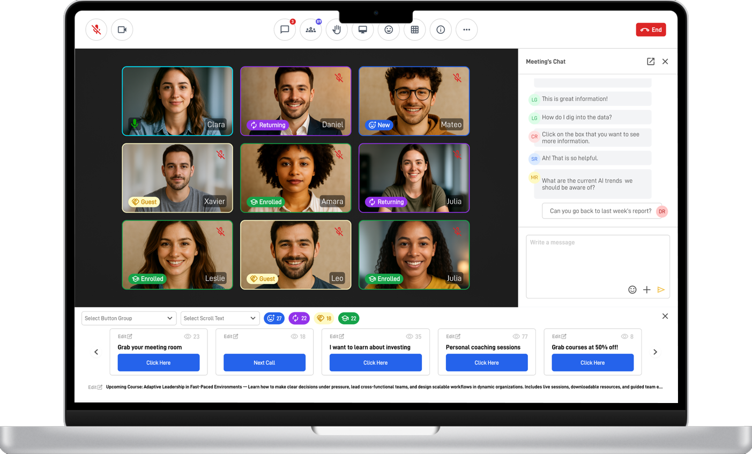Toggle the New attendees counter pill
Screen dimensions: 752x454
(274, 318)
